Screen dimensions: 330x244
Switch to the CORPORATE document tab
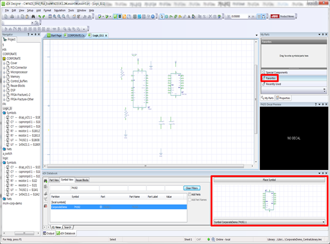click(x=75, y=36)
